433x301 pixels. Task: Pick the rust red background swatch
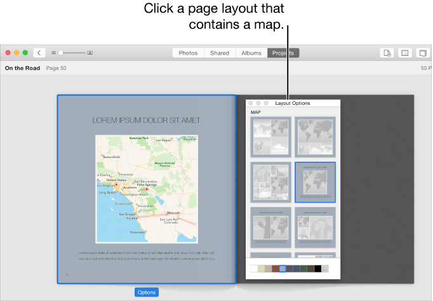point(276,269)
